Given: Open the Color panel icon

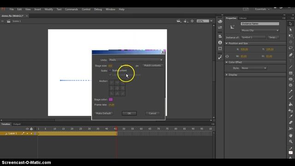Looking at the screenshot, I should (220, 21).
